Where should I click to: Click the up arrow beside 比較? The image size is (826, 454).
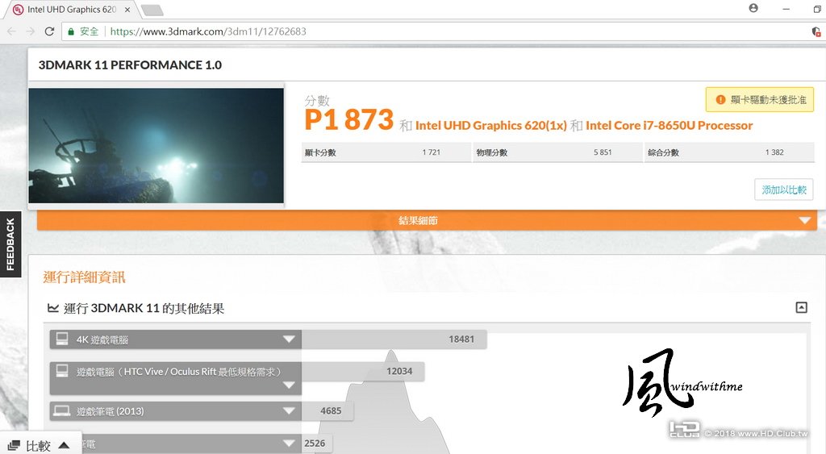[64, 446]
